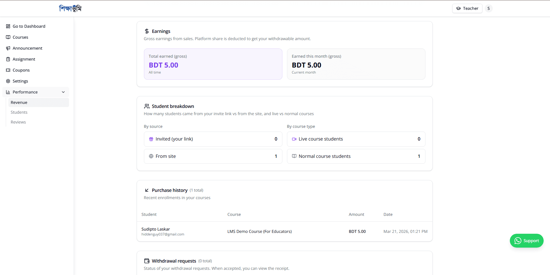This screenshot has width=550, height=275.
Task: Click the book icon for Normal course students
Action: [x=294, y=156]
